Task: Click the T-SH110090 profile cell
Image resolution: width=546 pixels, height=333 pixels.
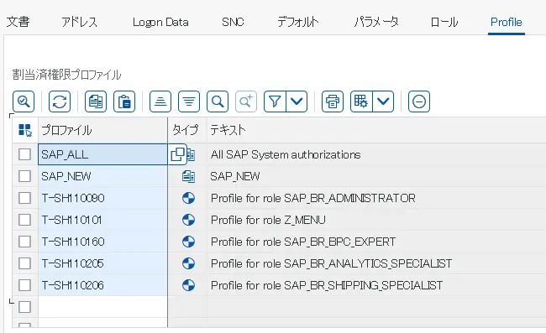Action: tap(102, 198)
